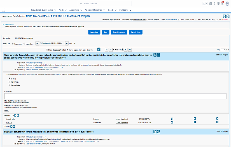Check Show Delegated Controls
This screenshot has height=147, width=231.
point(47,50)
